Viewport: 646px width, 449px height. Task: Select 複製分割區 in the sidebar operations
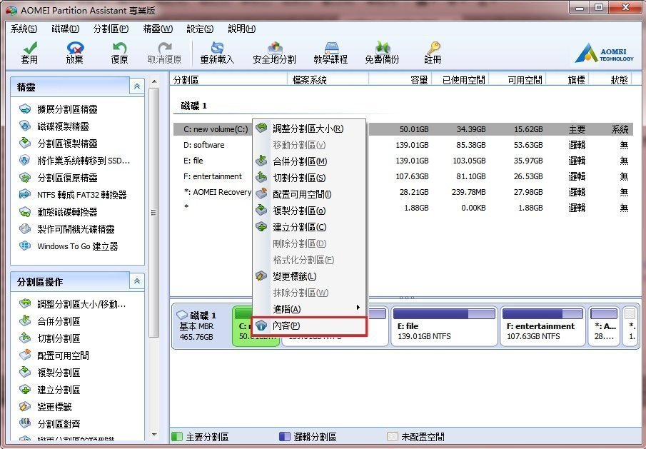tap(50, 373)
